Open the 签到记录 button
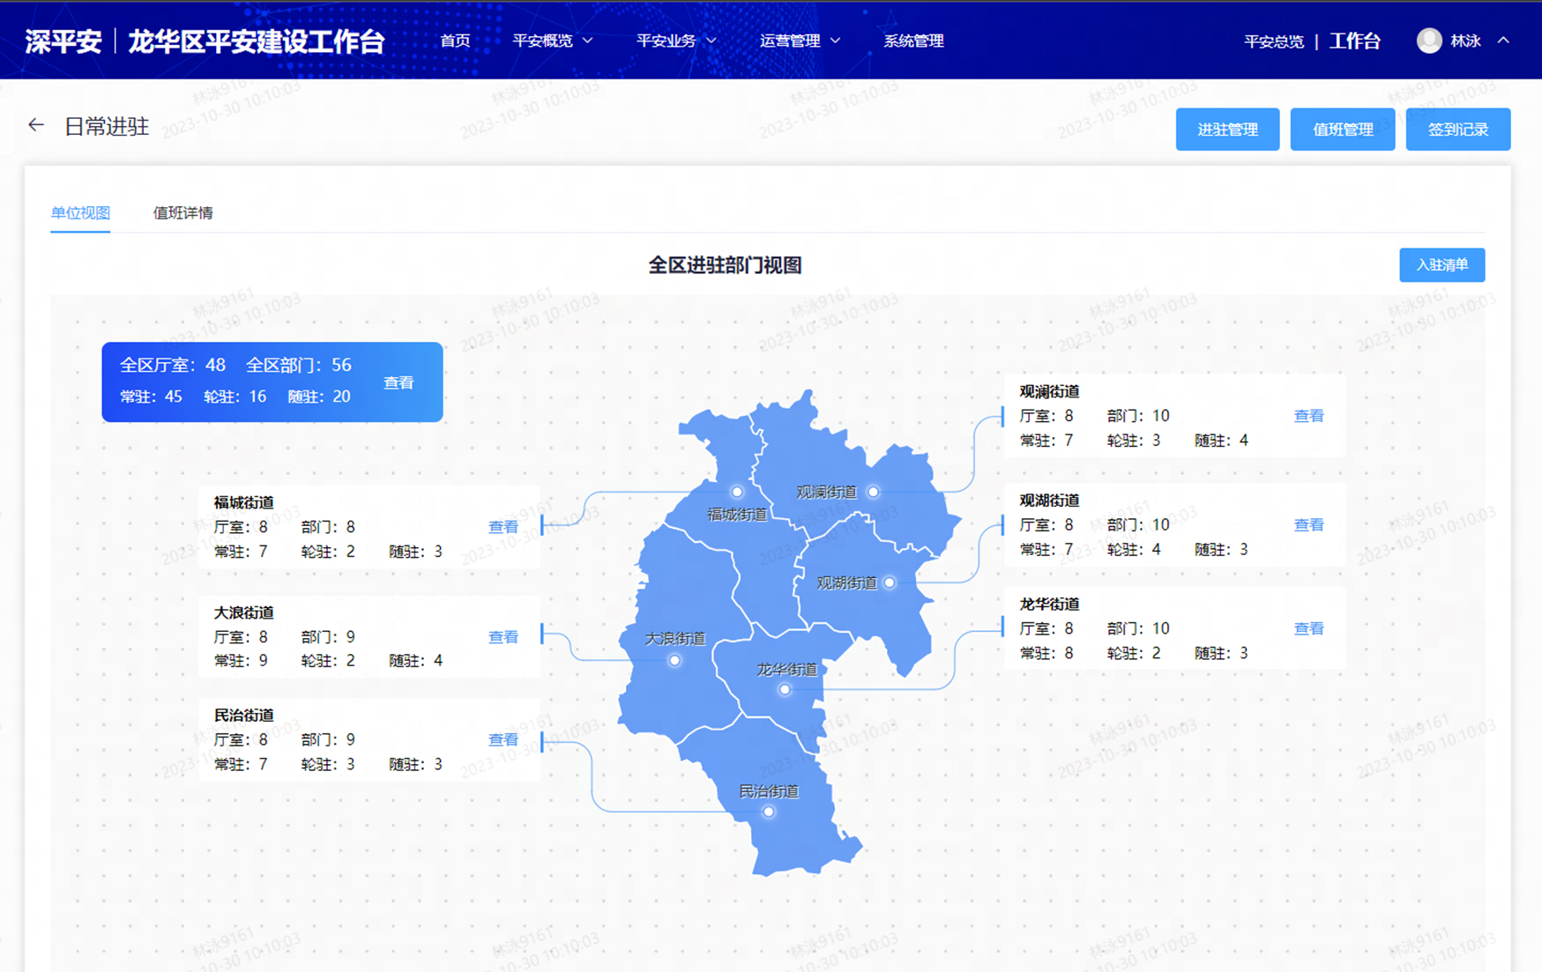1542x972 pixels. [x=1457, y=130]
